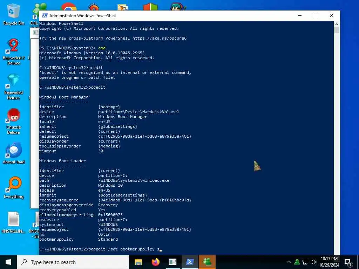
Task: Click the {bootloadersettings} inherit value
Action: (123, 195)
